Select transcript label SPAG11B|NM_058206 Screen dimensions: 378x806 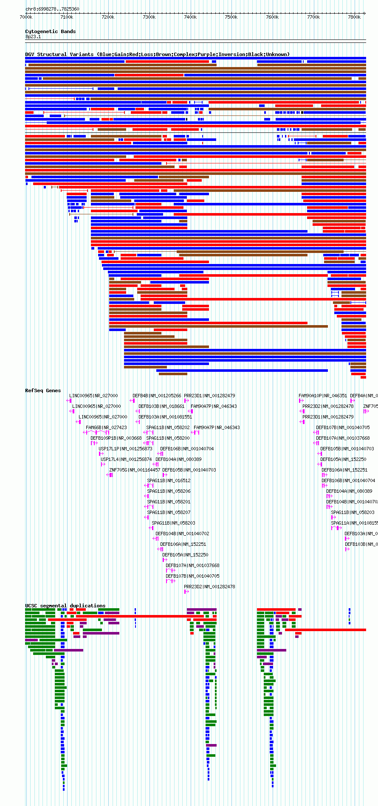169,491
